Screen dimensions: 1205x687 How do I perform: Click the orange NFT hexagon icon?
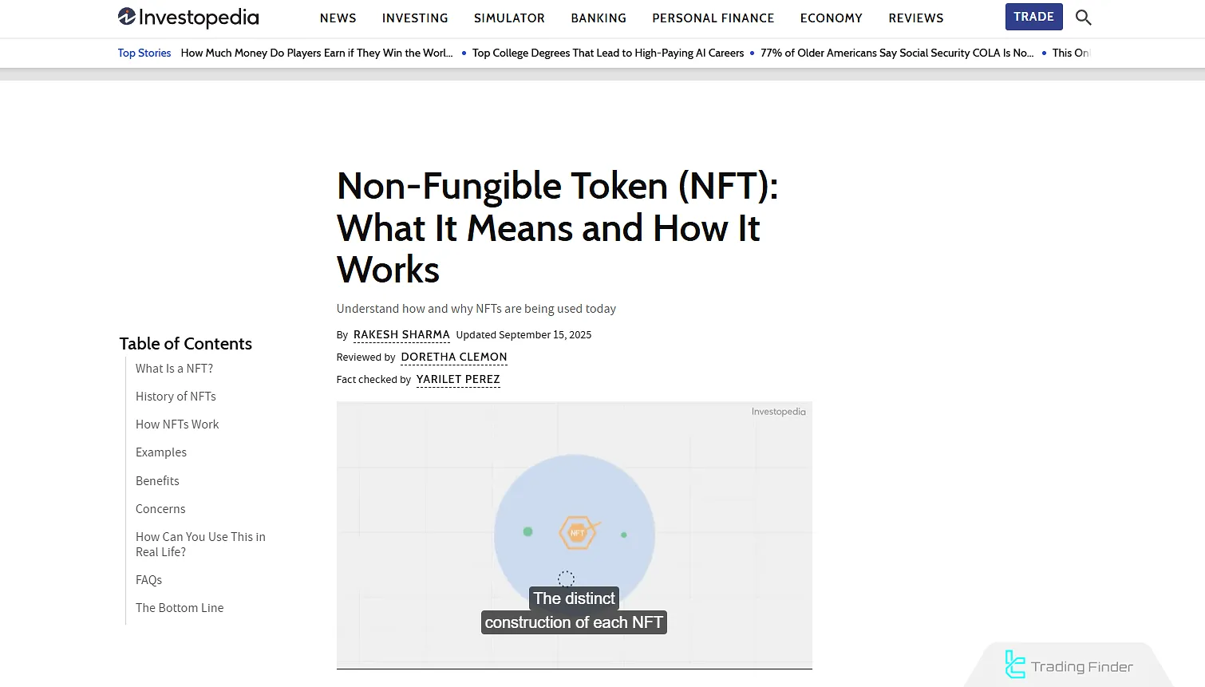click(x=577, y=532)
